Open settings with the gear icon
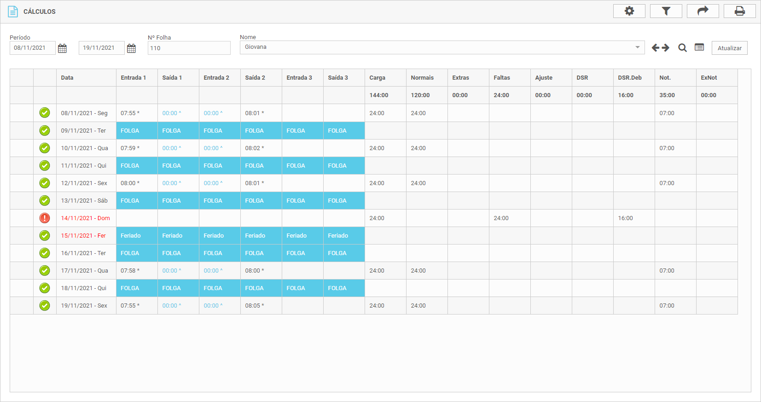Image resolution: width=761 pixels, height=402 pixels. pos(629,11)
